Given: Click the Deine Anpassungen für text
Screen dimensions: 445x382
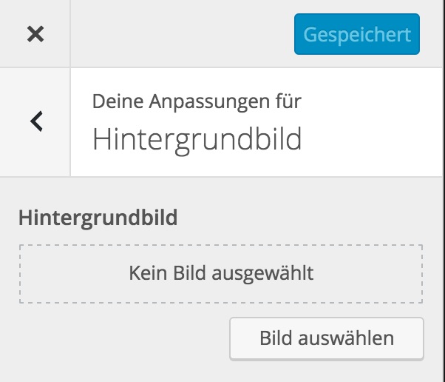Looking at the screenshot, I should pyautogui.click(x=197, y=101).
